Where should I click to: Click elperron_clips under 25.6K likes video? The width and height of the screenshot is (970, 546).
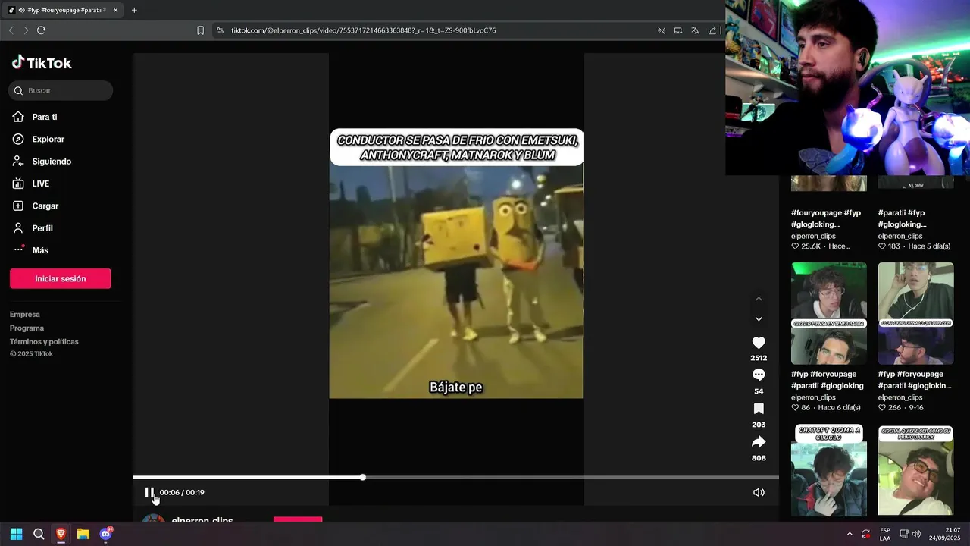click(813, 236)
